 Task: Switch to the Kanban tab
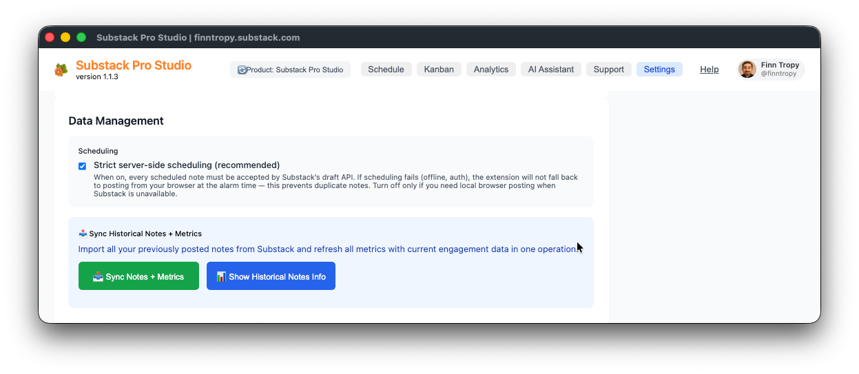click(439, 70)
